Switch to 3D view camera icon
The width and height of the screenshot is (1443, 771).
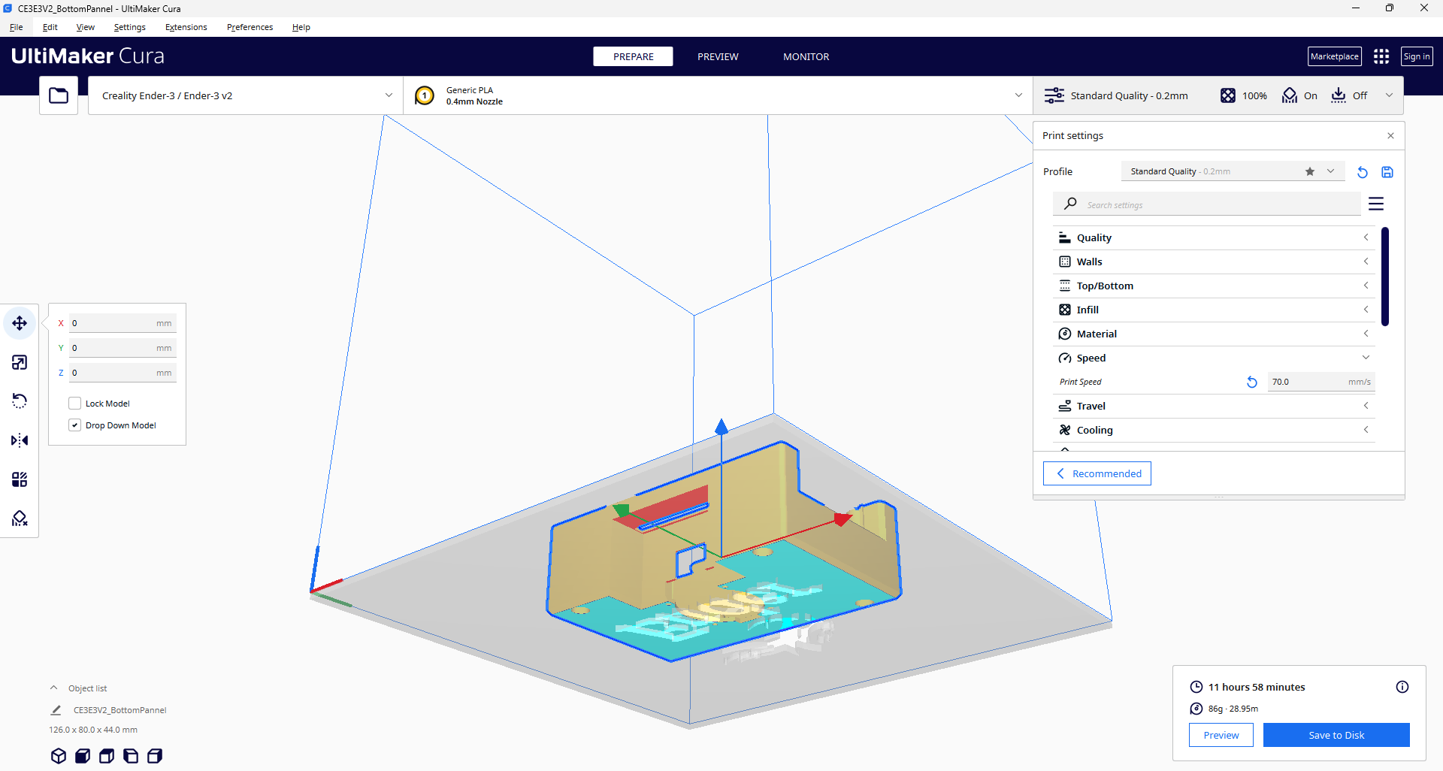tap(59, 756)
